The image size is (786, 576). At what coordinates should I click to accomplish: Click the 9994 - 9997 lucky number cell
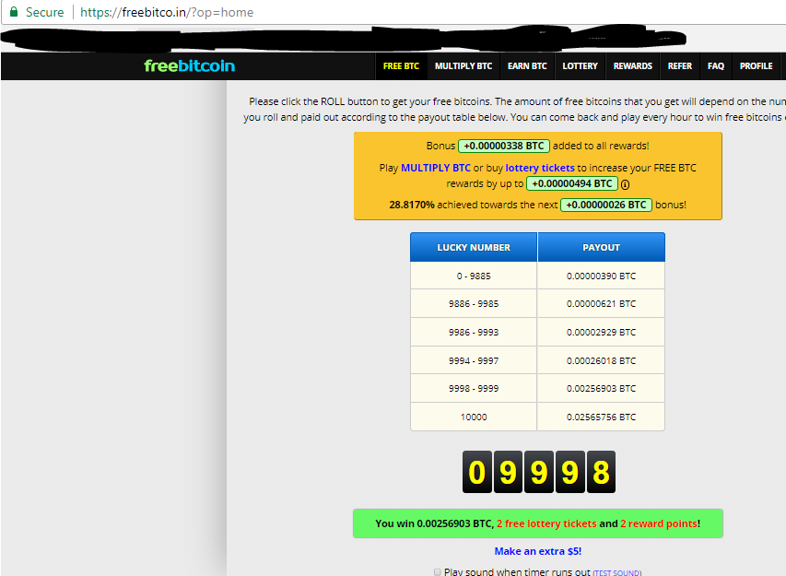click(474, 361)
